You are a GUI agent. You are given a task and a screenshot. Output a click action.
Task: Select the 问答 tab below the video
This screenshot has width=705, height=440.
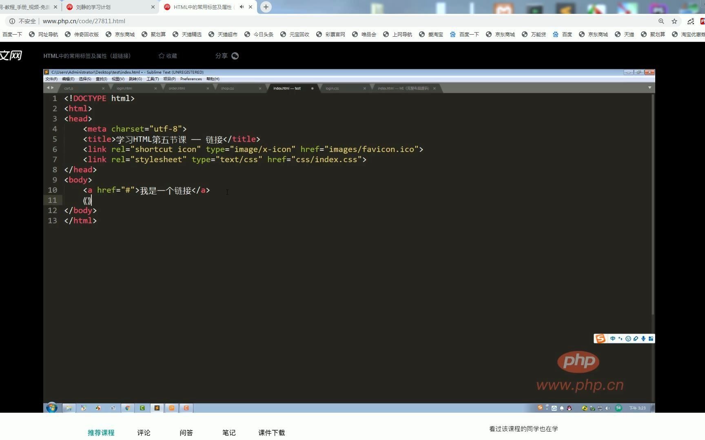[x=186, y=433]
